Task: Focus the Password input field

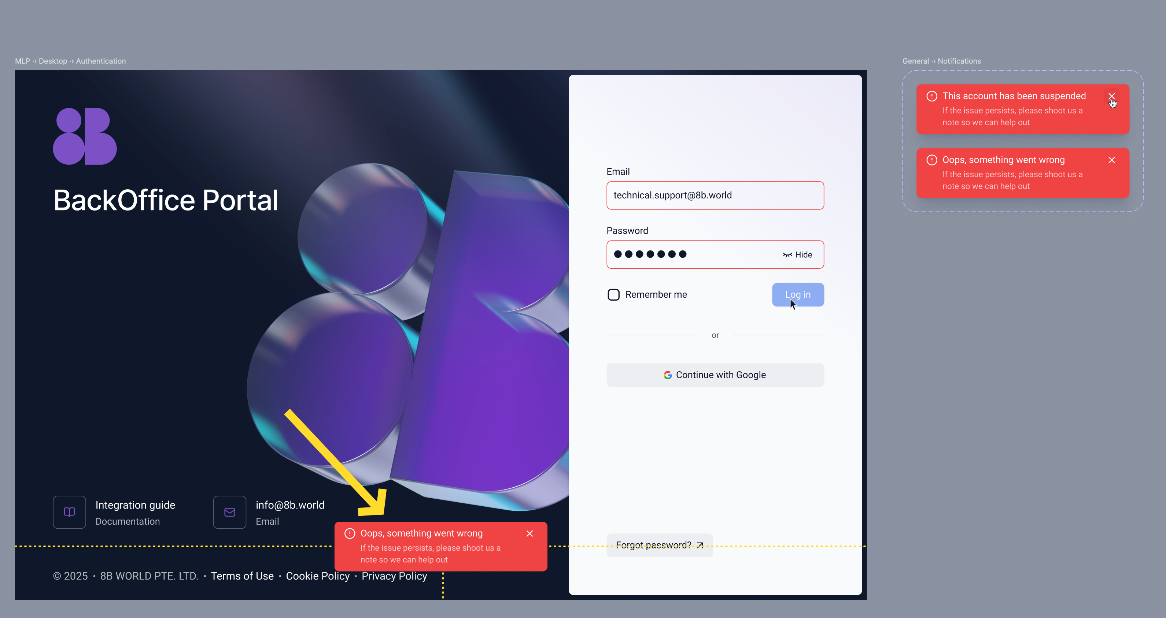Action: click(715, 254)
